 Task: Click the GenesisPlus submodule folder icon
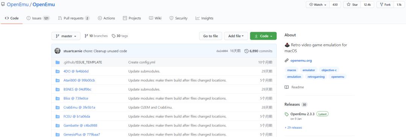point(58,134)
